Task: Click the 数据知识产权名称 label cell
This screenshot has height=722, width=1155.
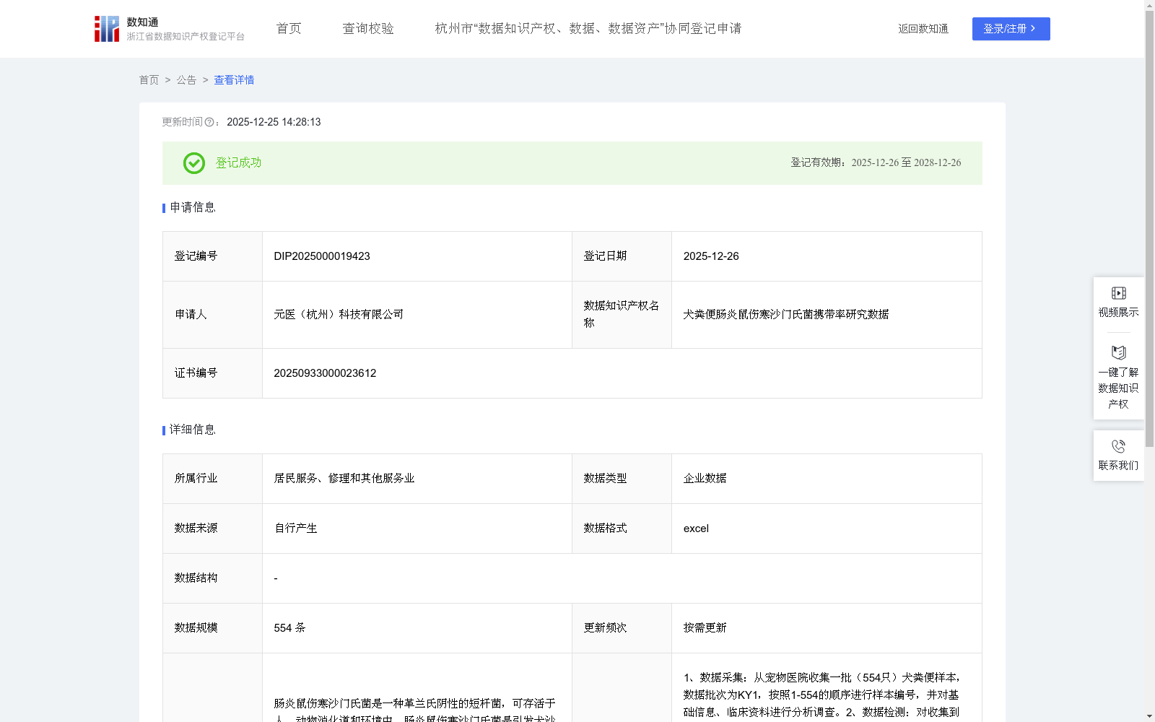Action: 622,315
